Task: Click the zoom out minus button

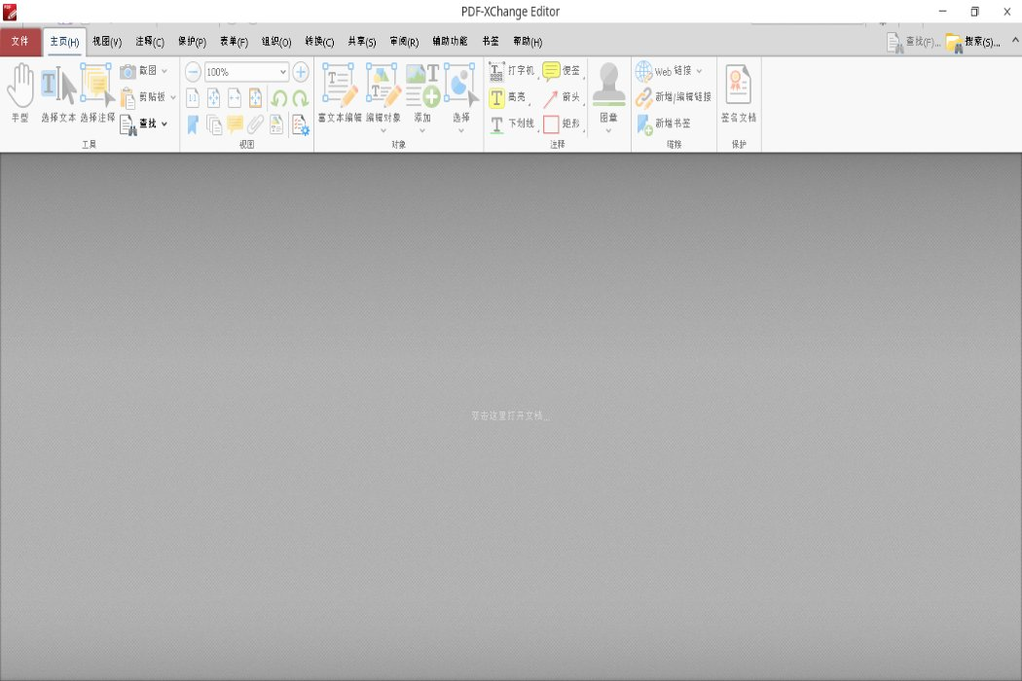Action: (193, 72)
